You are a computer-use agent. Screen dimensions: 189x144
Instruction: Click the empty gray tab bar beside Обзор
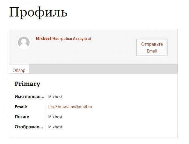coord(103,69)
